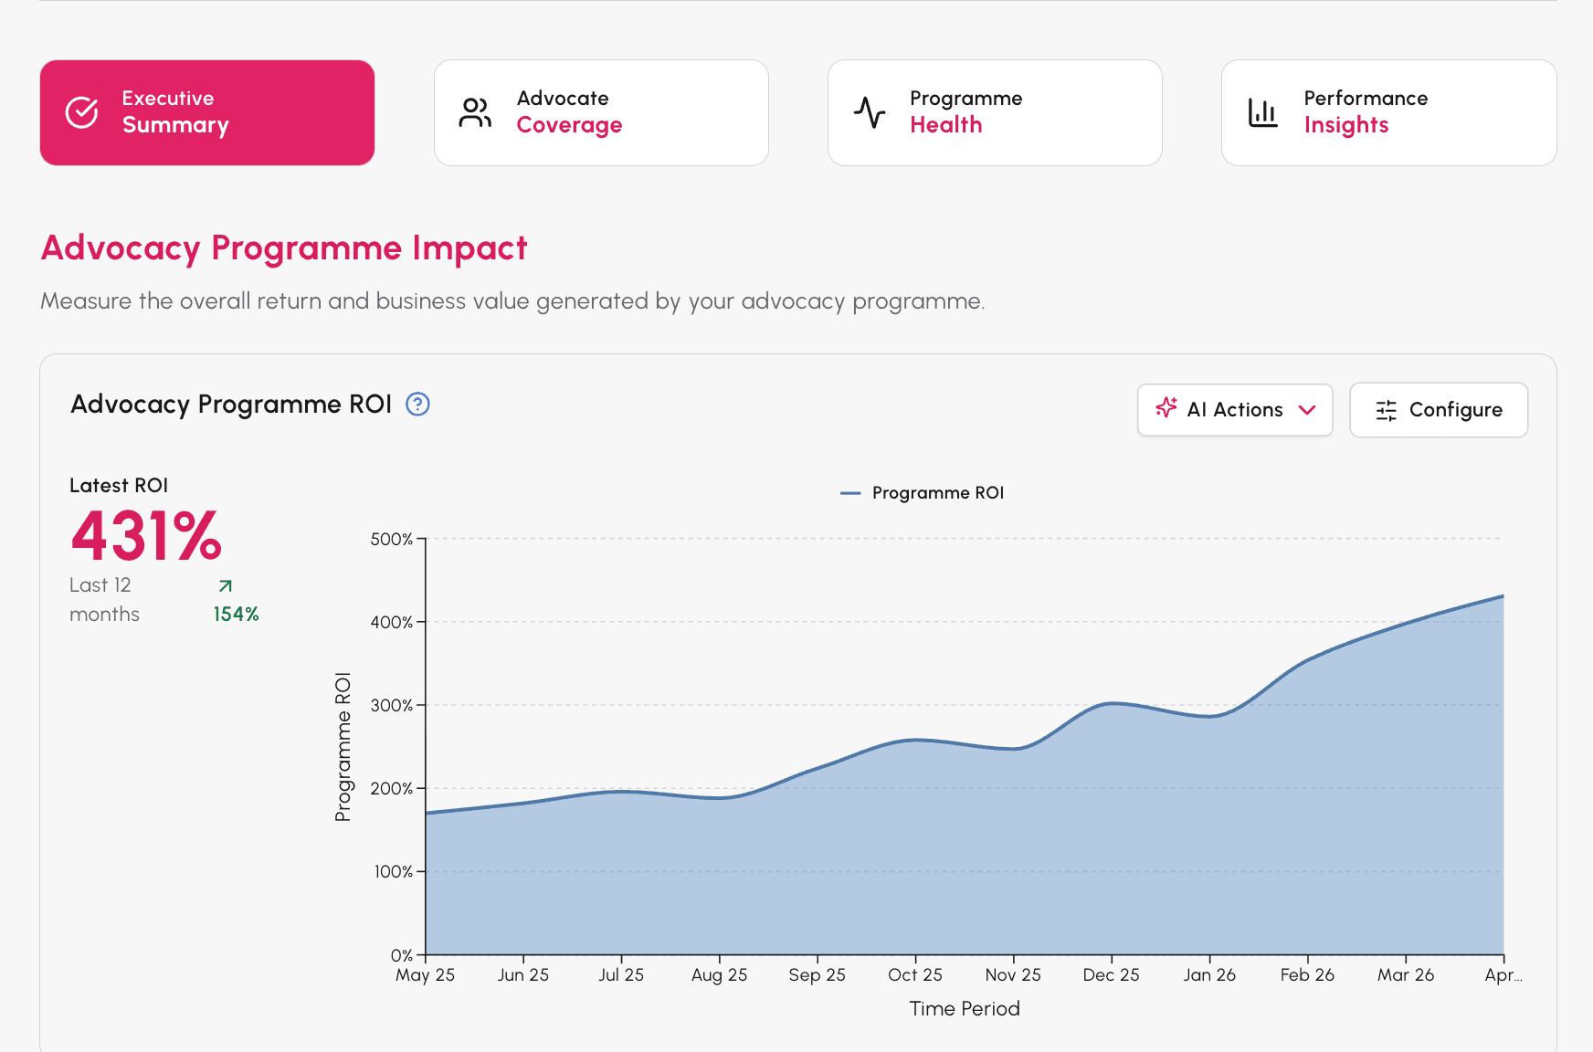This screenshot has height=1052, width=1593.
Task: Click the Nov 25 x-axis label
Action: (1013, 975)
